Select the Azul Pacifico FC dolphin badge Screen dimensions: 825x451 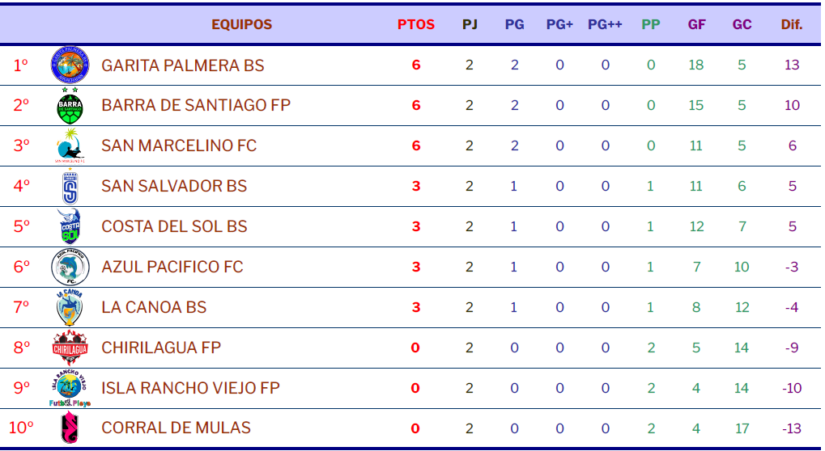70,267
